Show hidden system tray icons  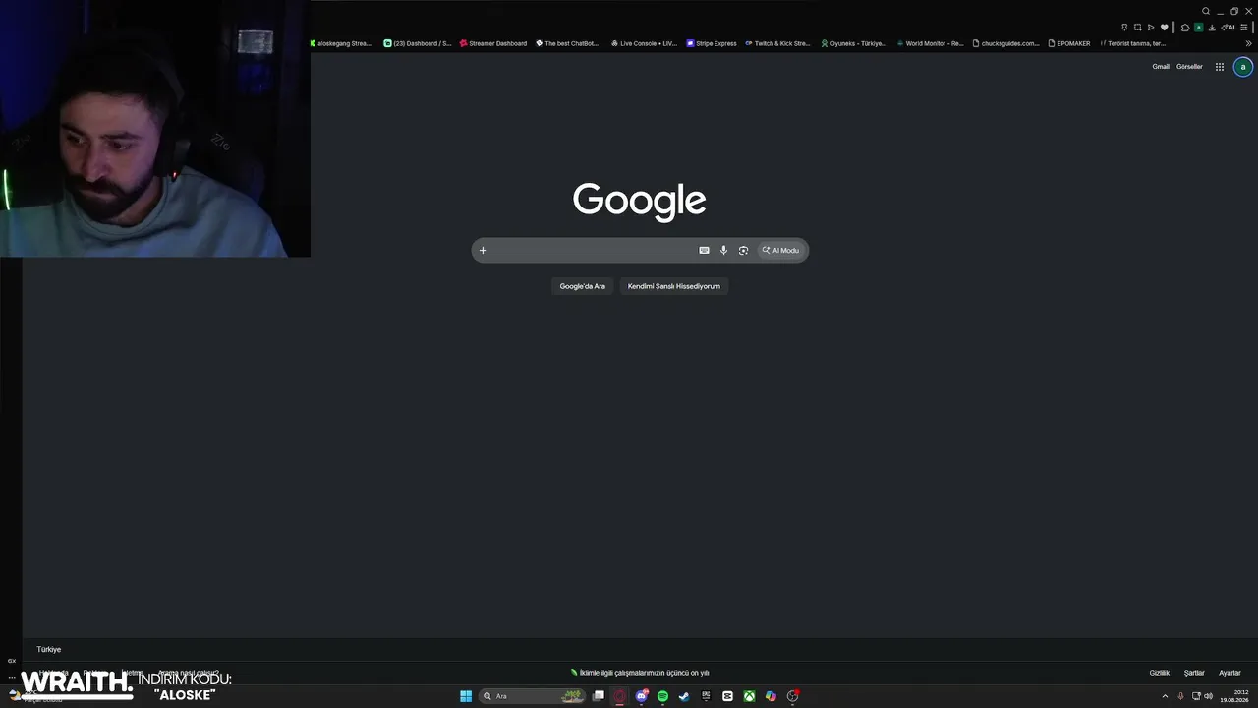click(1165, 696)
